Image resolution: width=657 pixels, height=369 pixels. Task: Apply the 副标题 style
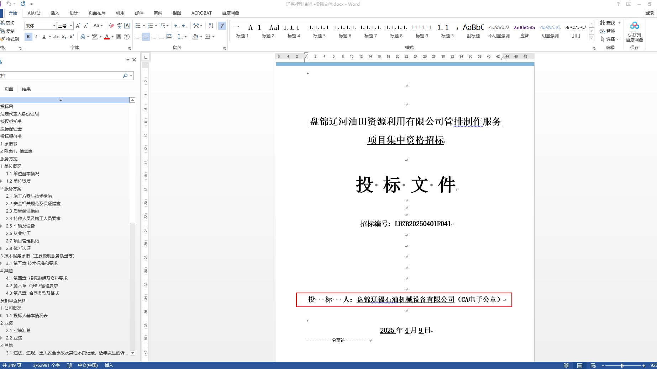tap(473, 31)
